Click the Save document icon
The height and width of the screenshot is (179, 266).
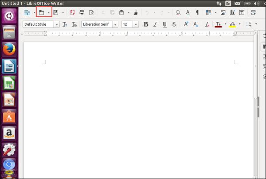tap(56, 12)
